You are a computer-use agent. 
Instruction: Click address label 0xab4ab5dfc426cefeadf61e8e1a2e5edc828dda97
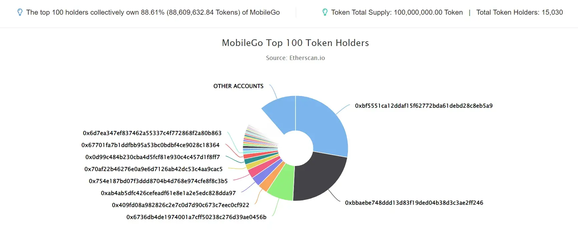pos(168,193)
